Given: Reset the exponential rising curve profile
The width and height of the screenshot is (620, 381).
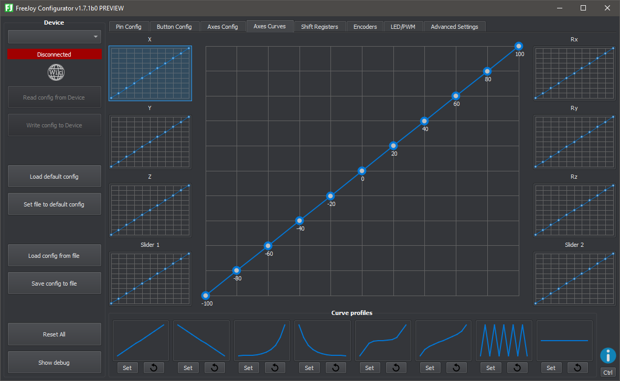Looking at the screenshot, I should tap(275, 368).
